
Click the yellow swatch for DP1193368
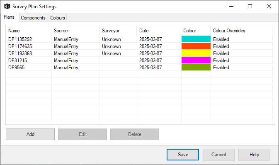(196, 53)
